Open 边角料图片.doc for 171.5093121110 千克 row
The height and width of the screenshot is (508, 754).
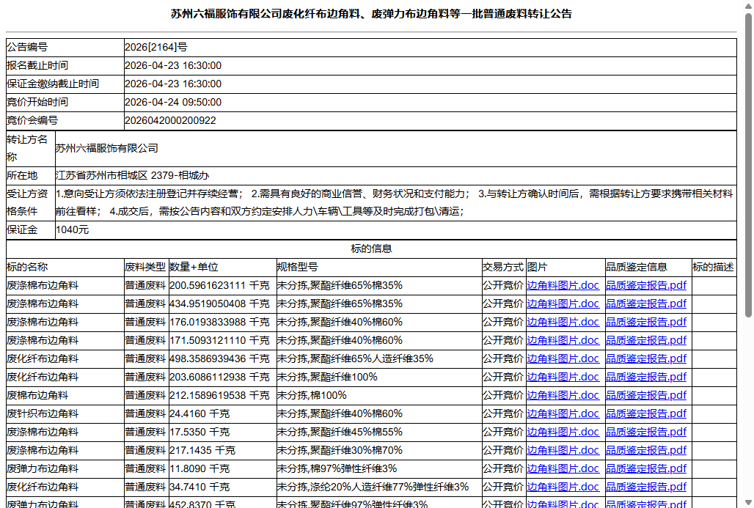point(563,340)
